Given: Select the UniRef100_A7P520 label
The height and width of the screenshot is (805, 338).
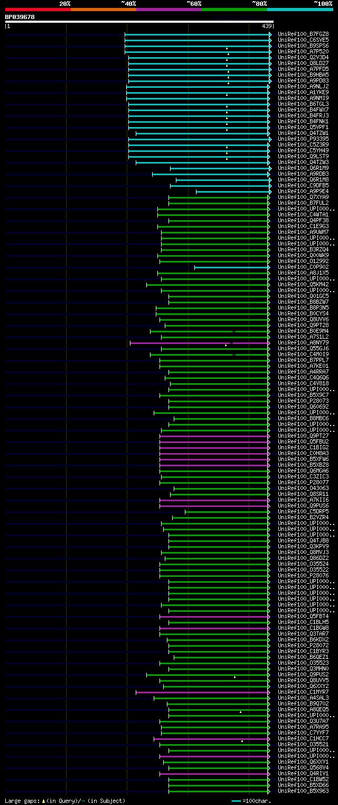Looking at the screenshot, I should click(303, 51).
